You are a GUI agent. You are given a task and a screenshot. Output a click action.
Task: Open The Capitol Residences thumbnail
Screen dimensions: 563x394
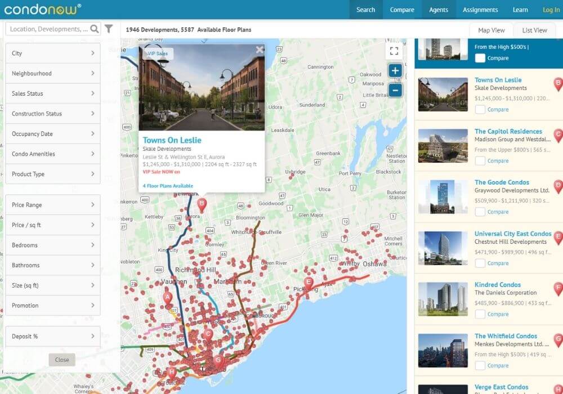443,146
